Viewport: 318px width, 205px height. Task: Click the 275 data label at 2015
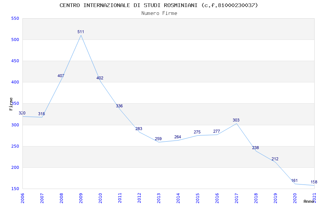click(x=197, y=132)
